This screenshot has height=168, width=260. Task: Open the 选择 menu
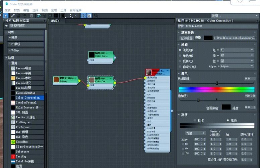coord(35,10)
